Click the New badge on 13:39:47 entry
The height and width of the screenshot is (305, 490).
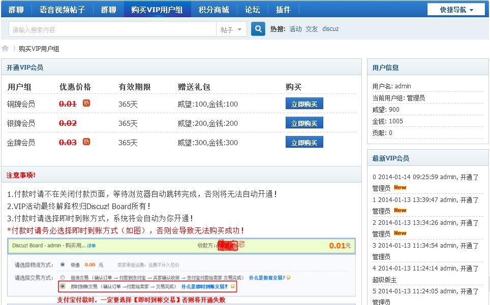click(x=400, y=210)
